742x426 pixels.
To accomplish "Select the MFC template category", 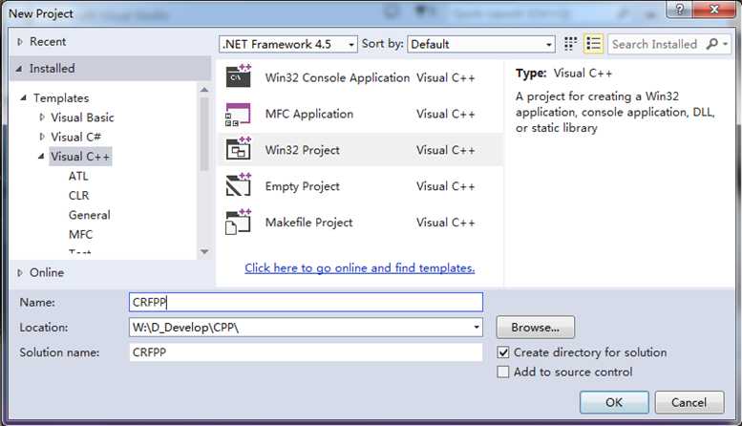I will pos(80,234).
